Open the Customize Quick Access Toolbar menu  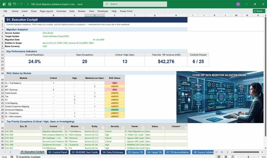click(x=28, y=4)
